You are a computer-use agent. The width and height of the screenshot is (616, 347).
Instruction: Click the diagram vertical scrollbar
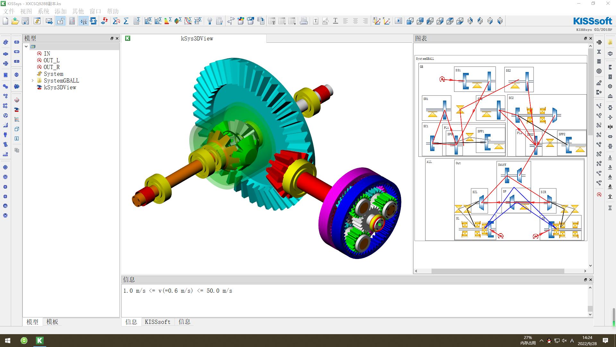click(590, 92)
